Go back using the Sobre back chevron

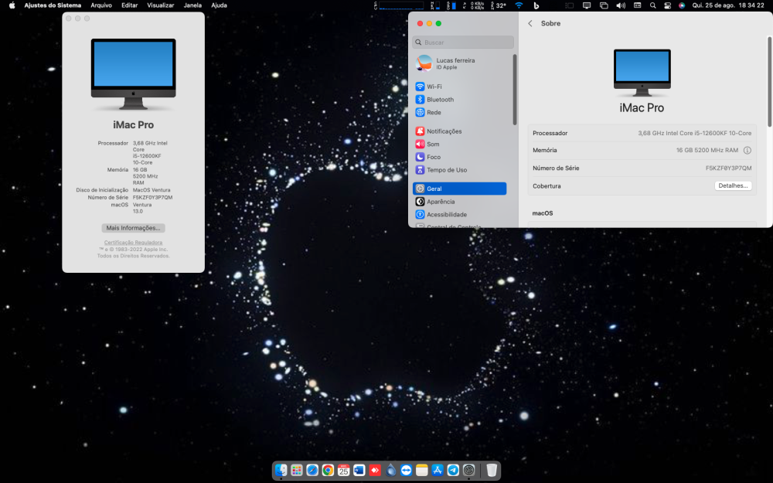click(x=530, y=23)
